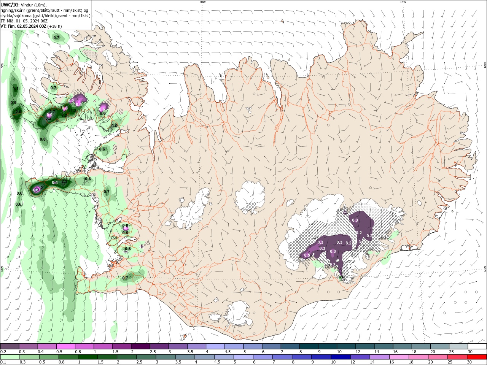This screenshot has height=365, width=487.
Task: Click the "20W" longitude label
Action: [202, 2]
